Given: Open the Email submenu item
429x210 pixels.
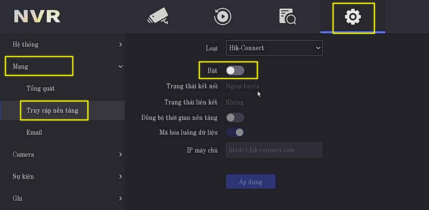Looking at the screenshot, I should pyautogui.click(x=34, y=133).
